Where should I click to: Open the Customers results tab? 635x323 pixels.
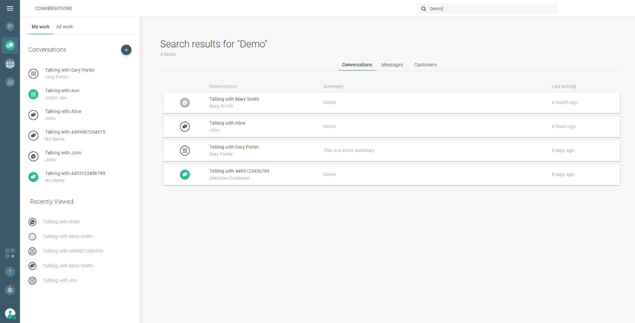(x=425, y=65)
